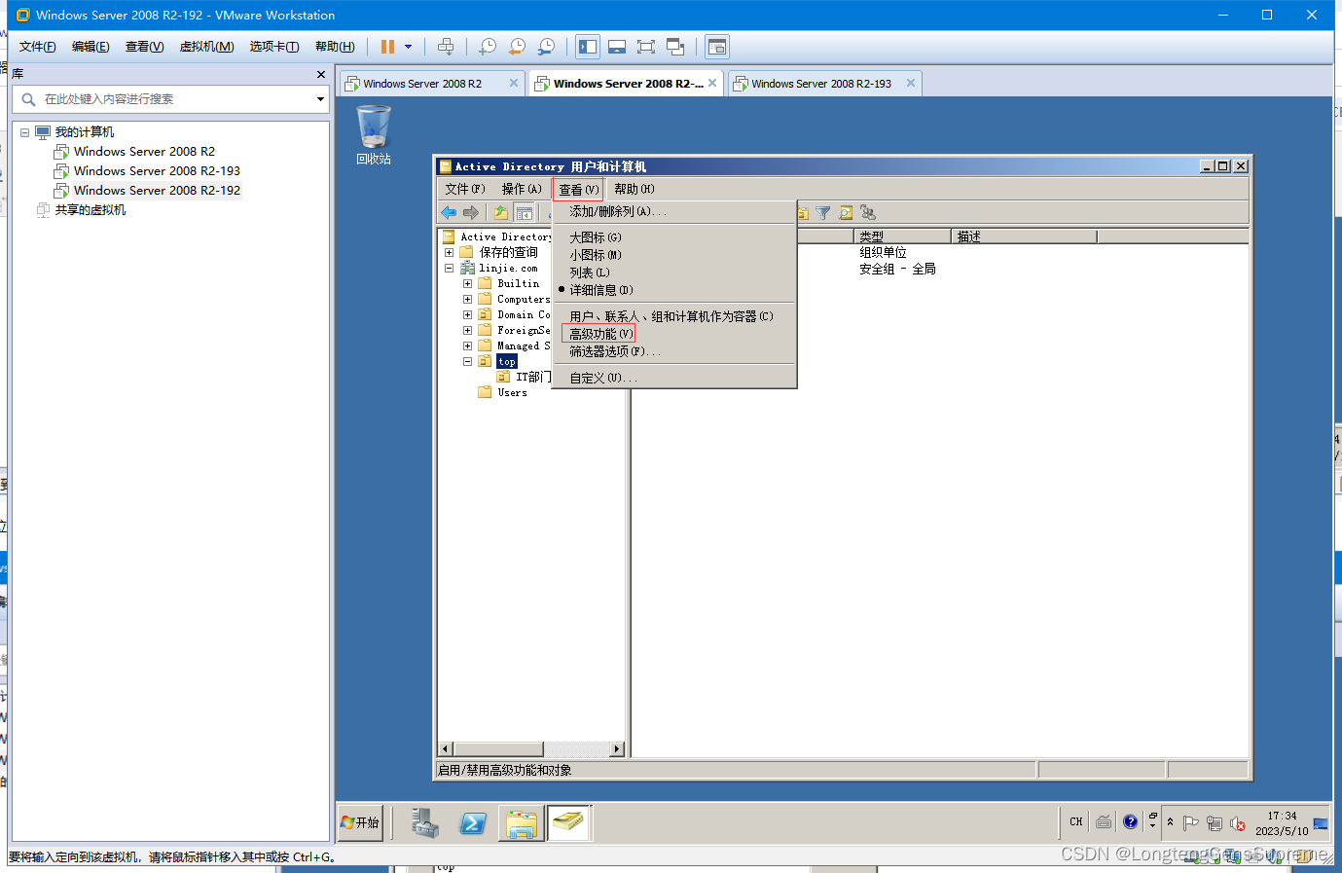The image size is (1342, 873).
Task: Click tree pane horizontal scrollbar right arrow
Action: coord(617,749)
